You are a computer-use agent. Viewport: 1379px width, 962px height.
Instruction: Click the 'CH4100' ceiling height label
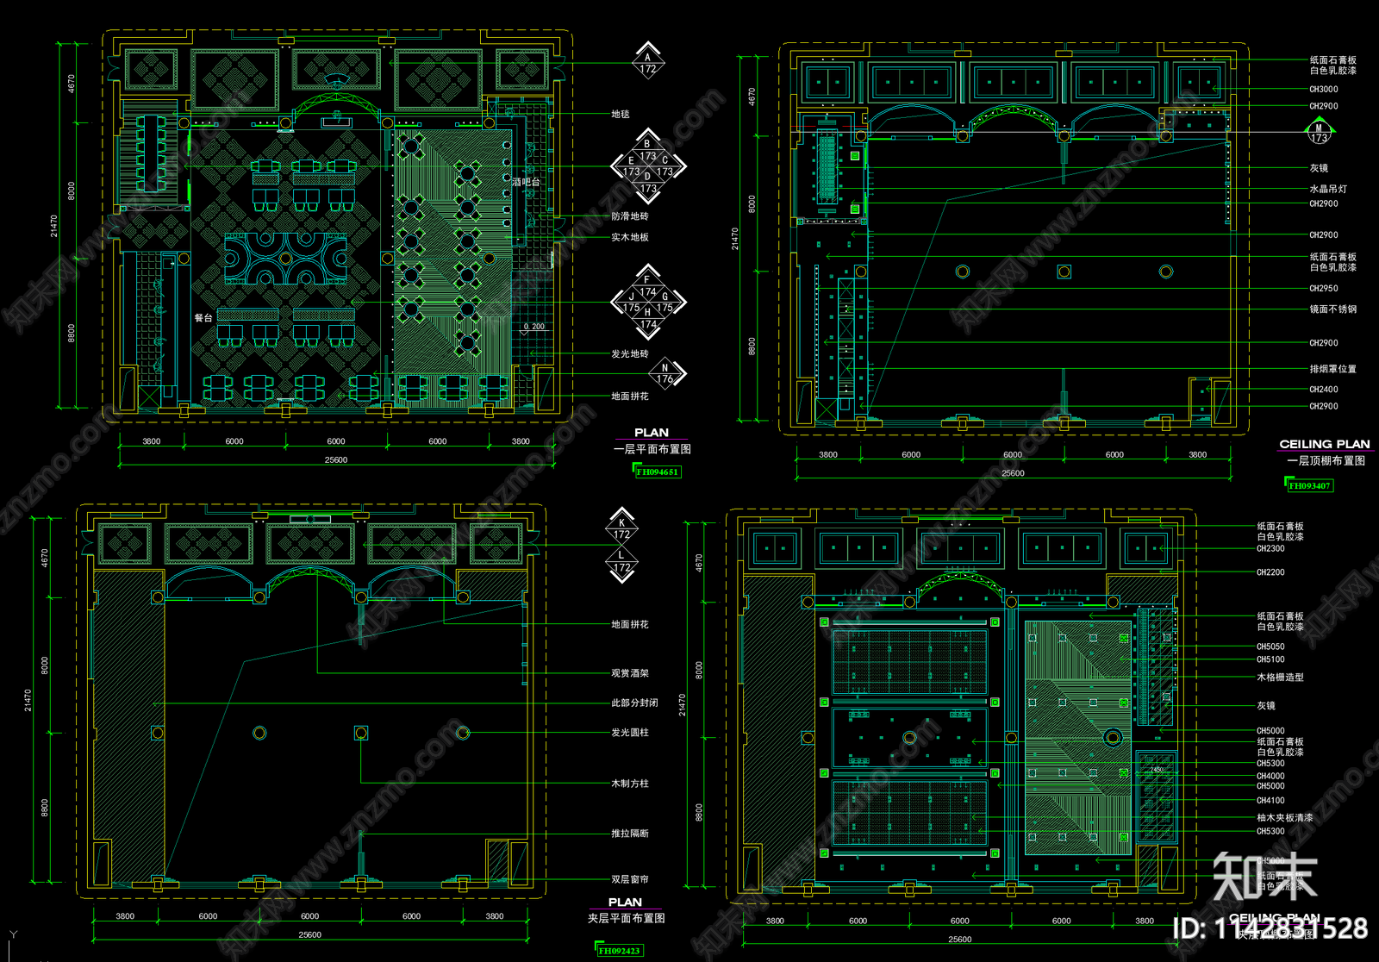pos(1270,800)
